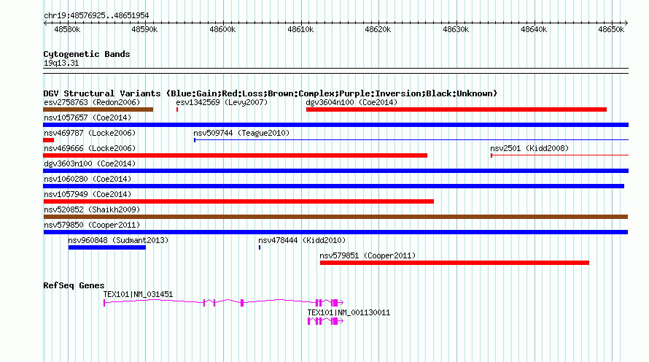Click nsv1057949 (Coe2014) variant label

[88, 194]
